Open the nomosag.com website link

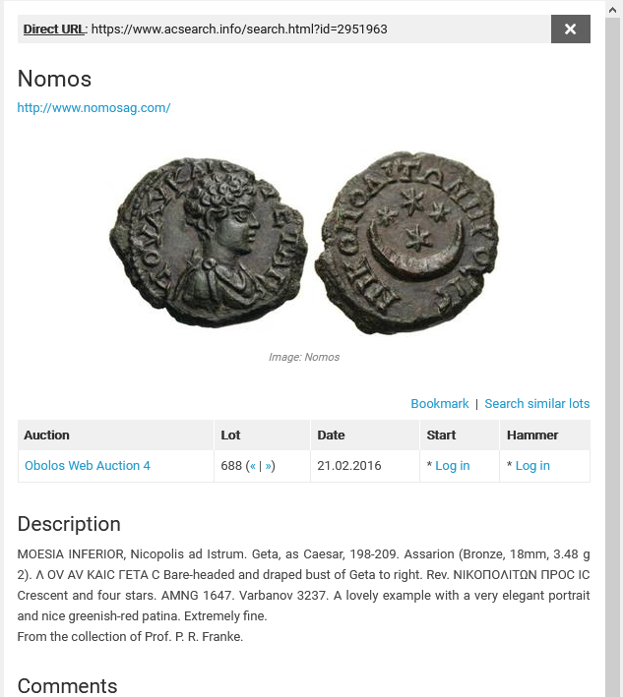93,107
